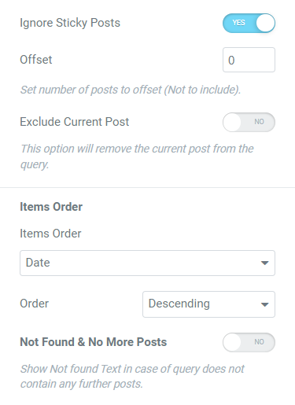Viewport: 295px width, 405px height.
Task: Click the arrow icon on the Descending dropdown
Action: (x=264, y=304)
